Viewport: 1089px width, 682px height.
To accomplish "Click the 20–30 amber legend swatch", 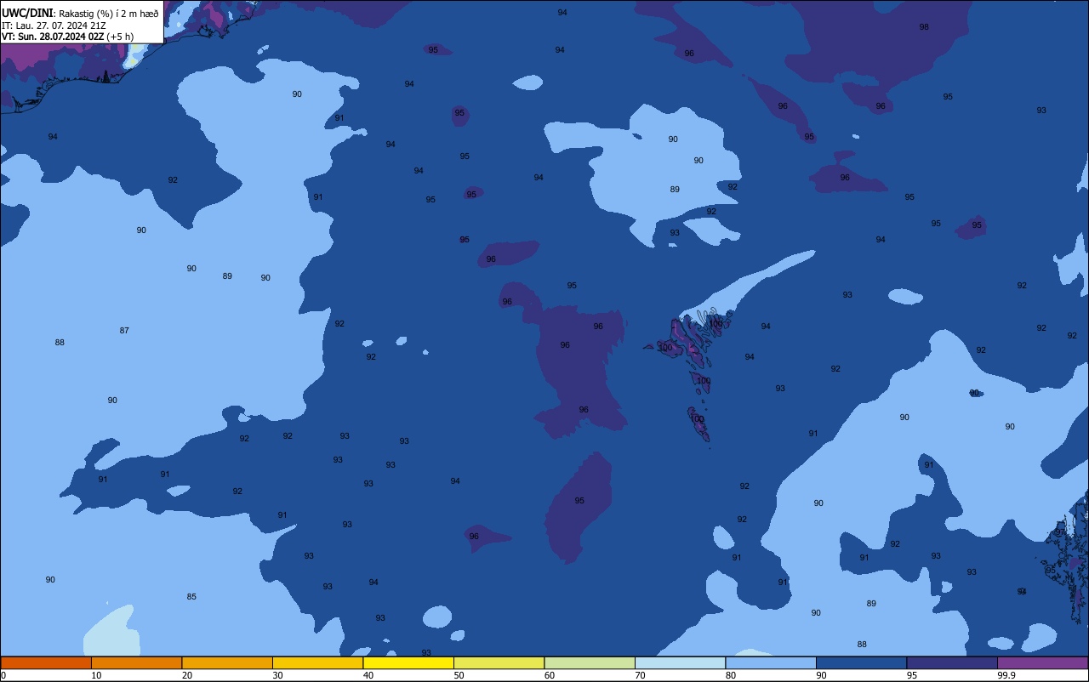I will coord(227,662).
